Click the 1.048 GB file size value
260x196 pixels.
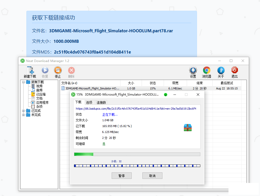pyautogui.click(x=108, y=120)
